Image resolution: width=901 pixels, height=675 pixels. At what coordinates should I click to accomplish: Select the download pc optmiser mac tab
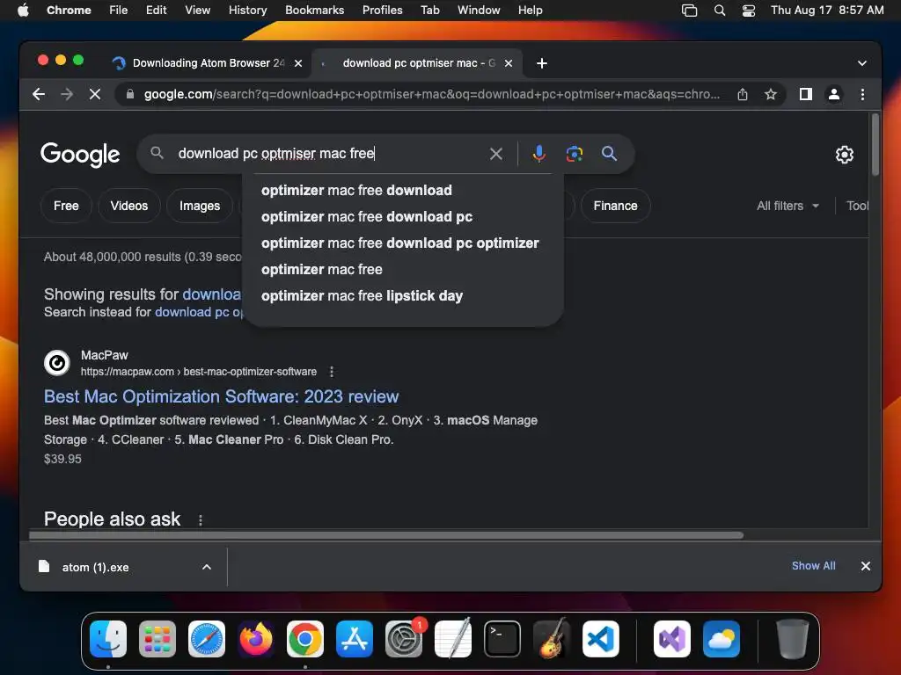tap(417, 63)
